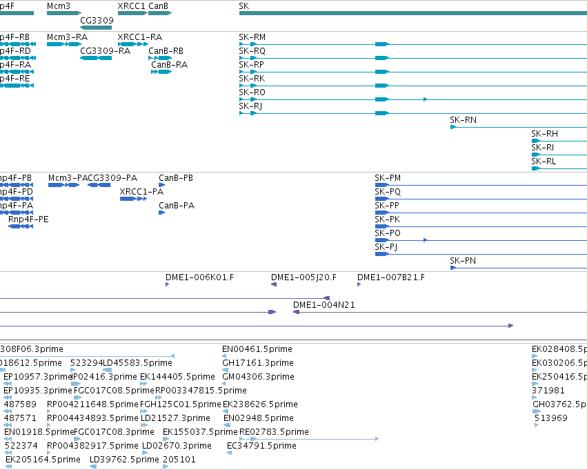Image resolution: width=587 pixels, height=470 pixels.
Task: Select the 205101 feature label
Action: pos(179,460)
